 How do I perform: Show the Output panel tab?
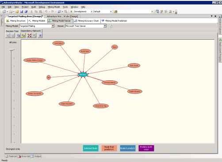[x=36, y=156]
